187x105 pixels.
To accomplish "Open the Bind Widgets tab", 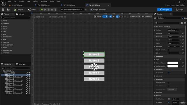I will coord(21,64).
